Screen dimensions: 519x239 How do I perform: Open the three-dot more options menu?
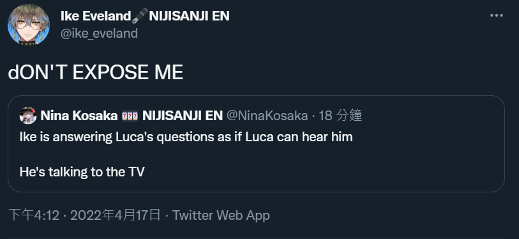497,15
